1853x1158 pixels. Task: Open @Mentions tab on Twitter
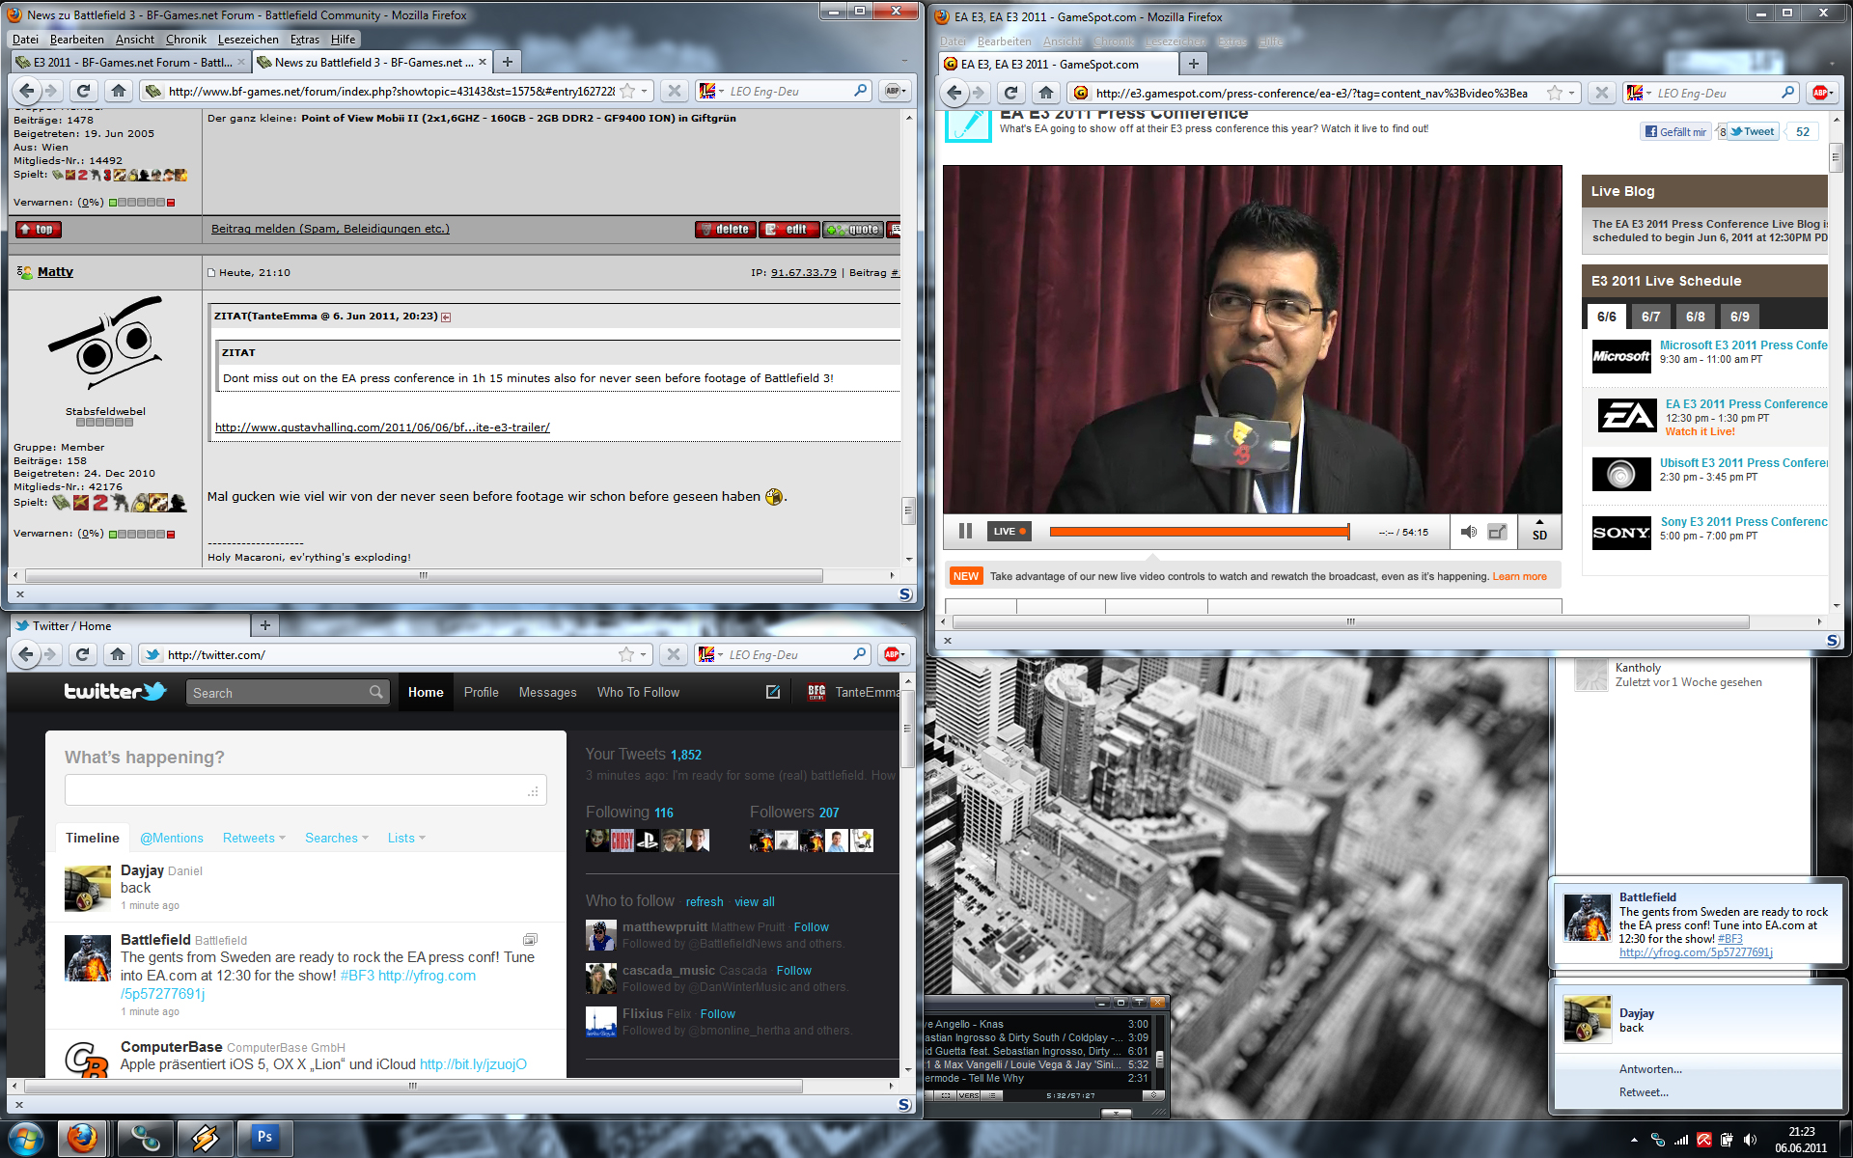tap(172, 838)
